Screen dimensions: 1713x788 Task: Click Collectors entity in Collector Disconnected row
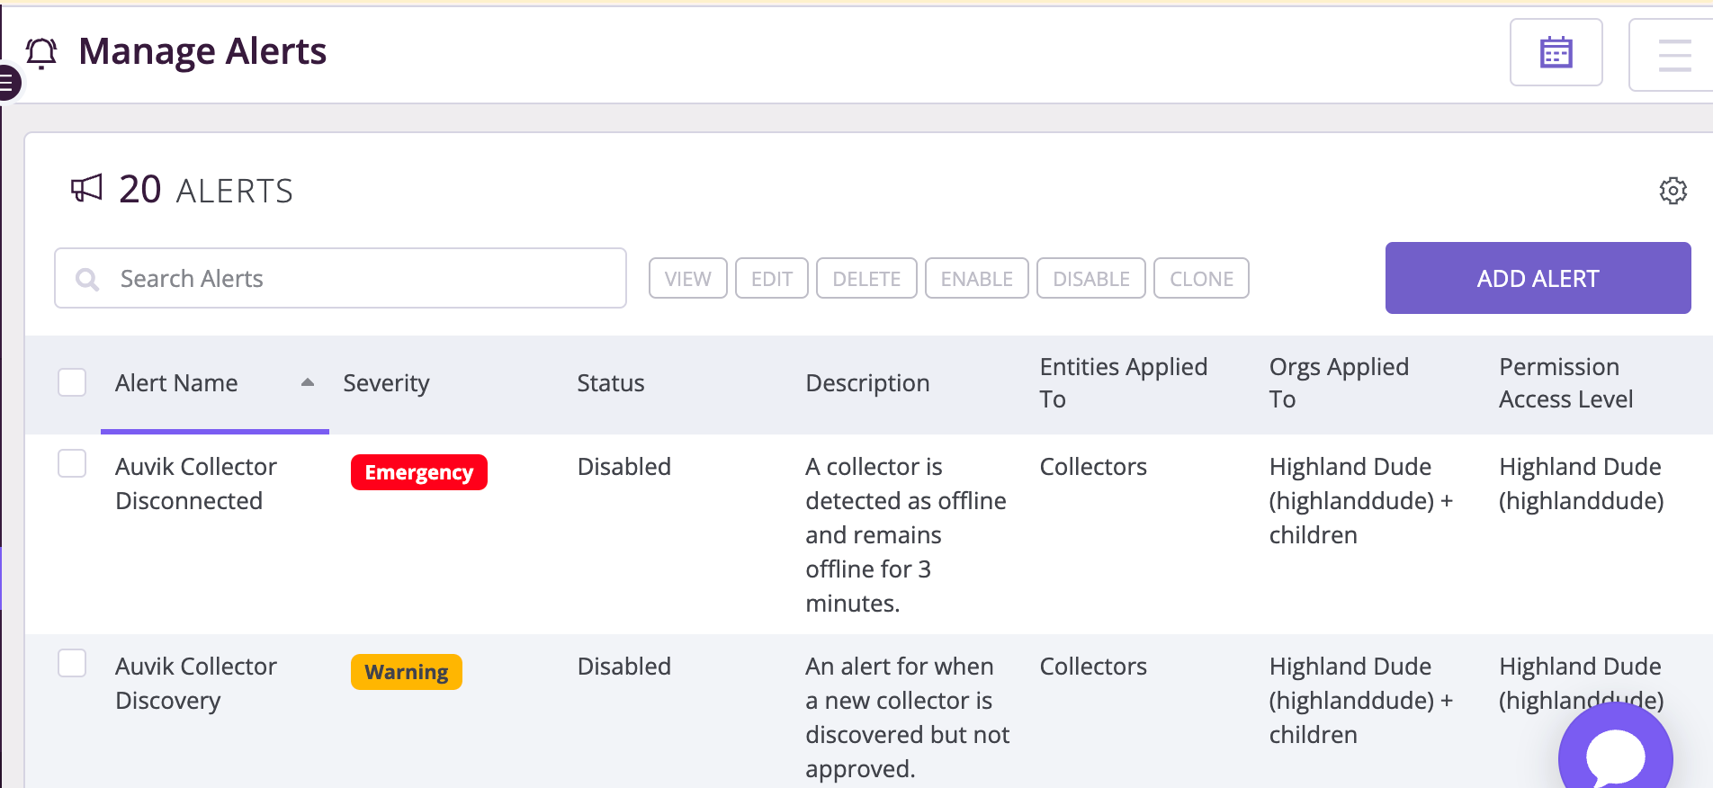pos(1093,467)
